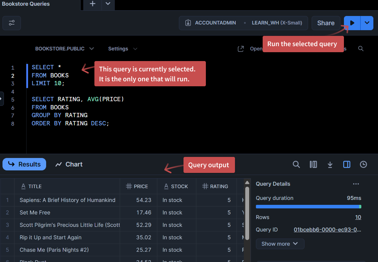Screen dimensions: 378x262
Task: Expand Show more query details
Action: click(x=280, y=244)
